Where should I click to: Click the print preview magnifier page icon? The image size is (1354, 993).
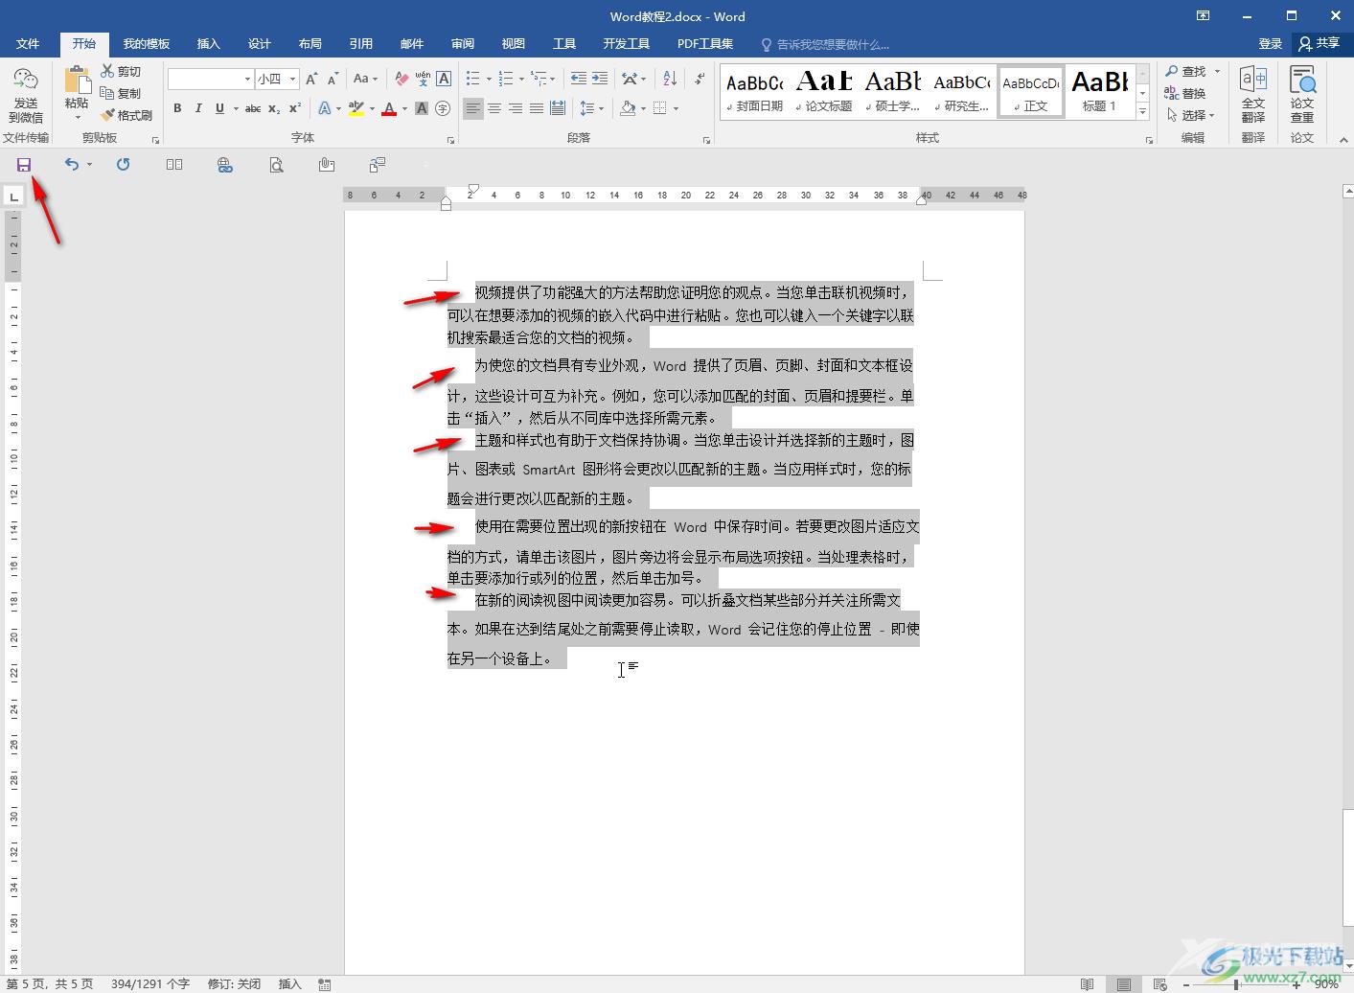276,165
